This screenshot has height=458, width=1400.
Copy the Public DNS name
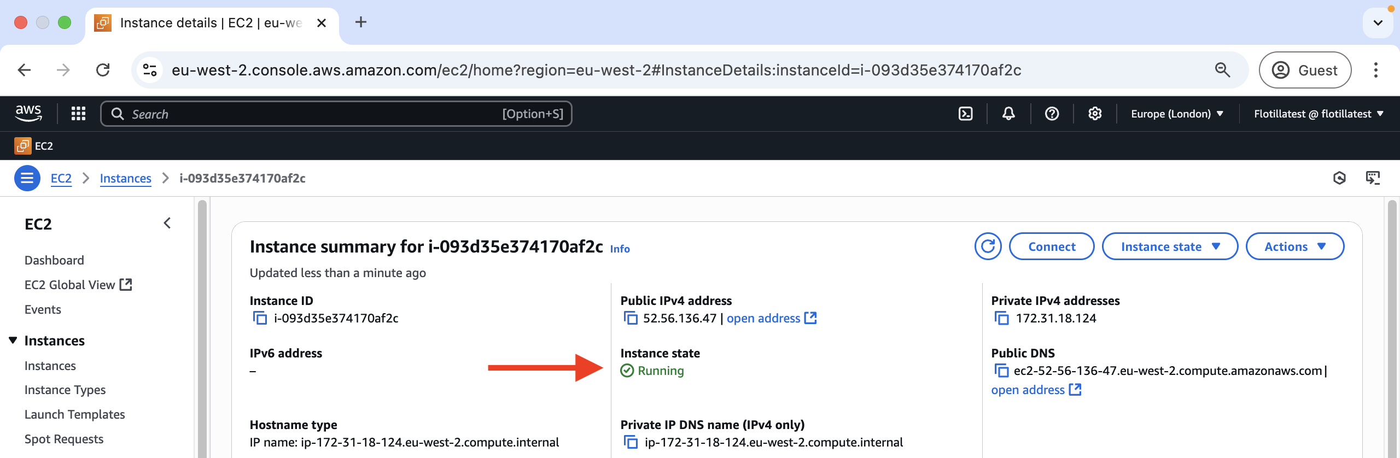click(x=1001, y=371)
